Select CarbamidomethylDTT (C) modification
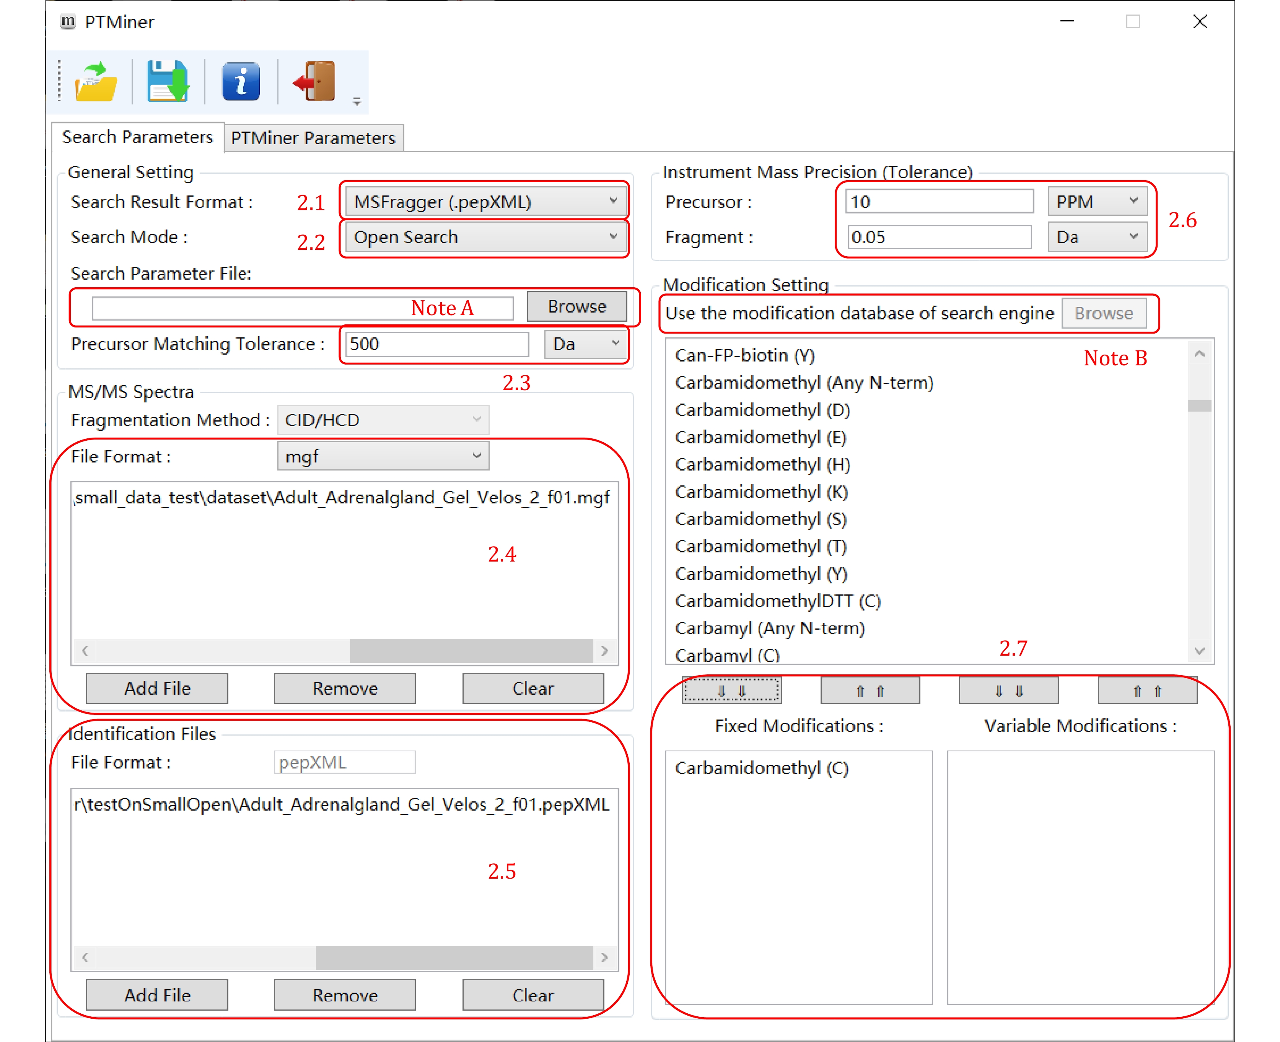The height and width of the screenshot is (1042, 1280). [778, 601]
